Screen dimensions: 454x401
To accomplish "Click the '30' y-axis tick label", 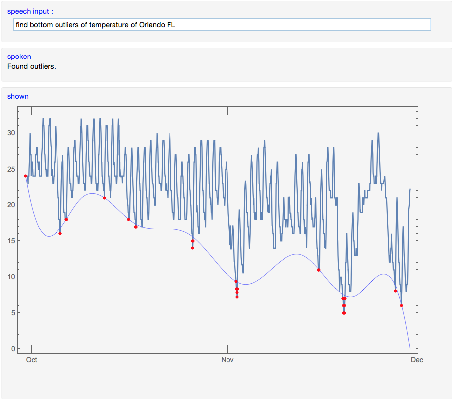I will point(11,133).
